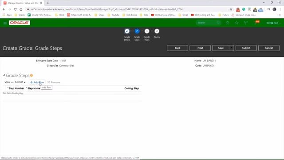Jump to Review train step 4

pos(157,31)
